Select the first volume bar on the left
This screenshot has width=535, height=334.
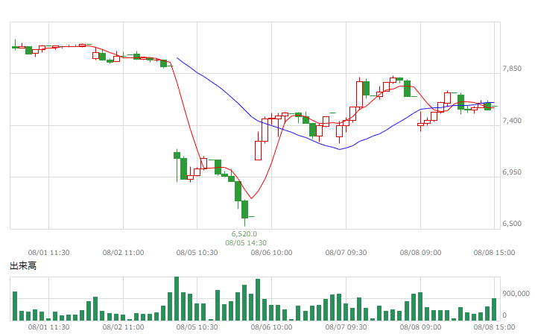[15, 306]
